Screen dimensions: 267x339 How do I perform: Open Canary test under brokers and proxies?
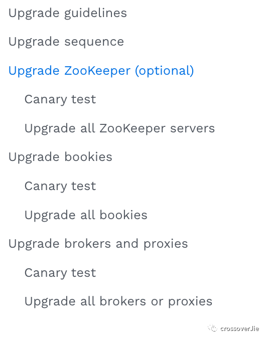coord(60,273)
